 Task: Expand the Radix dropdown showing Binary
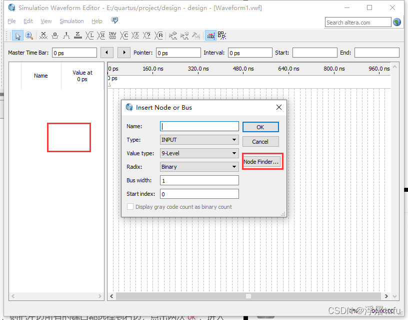pos(199,167)
